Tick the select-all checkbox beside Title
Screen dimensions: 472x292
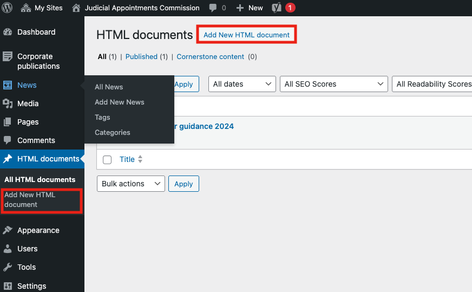(x=107, y=160)
